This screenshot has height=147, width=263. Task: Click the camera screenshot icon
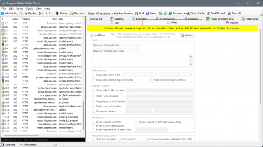coord(161,14)
